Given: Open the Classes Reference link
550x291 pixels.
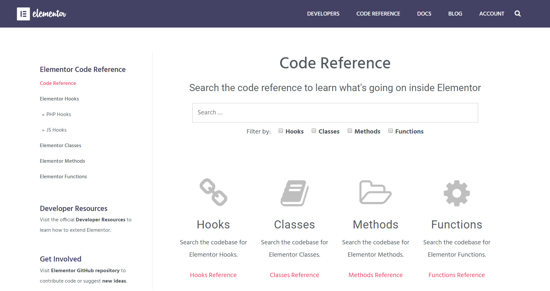Looking at the screenshot, I should click(294, 275).
